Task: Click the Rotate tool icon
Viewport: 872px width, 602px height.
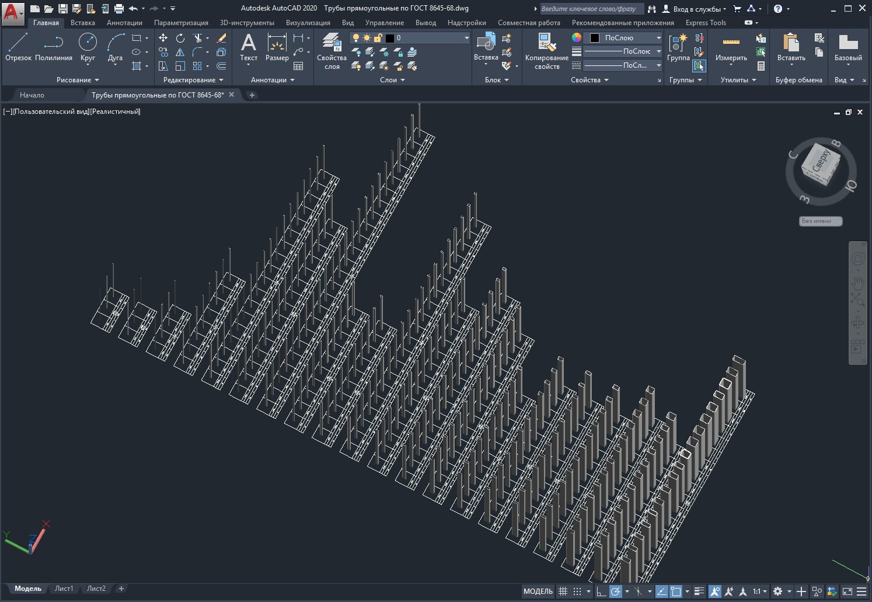Action: click(180, 38)
